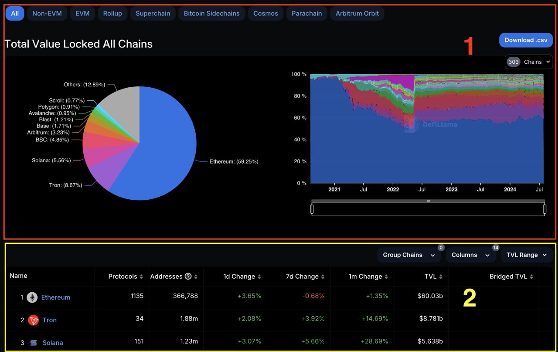
Task: Click Ethereum TVL value $60.03b
Action: pyautogui.click(x=430, y=296)
